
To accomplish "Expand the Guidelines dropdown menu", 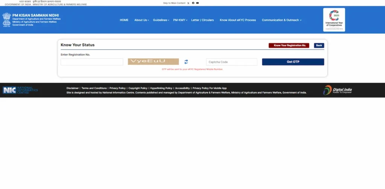I will click(x=161, y=20).
